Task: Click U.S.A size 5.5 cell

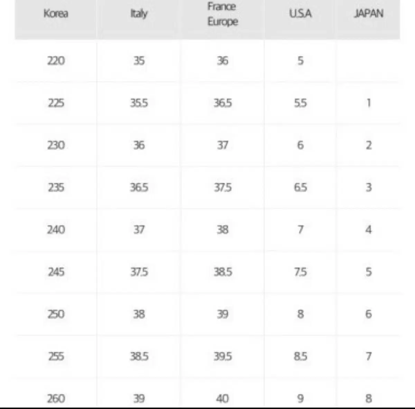Action: pos(300,103)
